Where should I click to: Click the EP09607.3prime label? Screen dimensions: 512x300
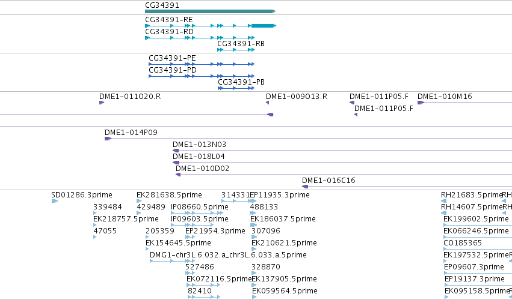pos(474,267)
